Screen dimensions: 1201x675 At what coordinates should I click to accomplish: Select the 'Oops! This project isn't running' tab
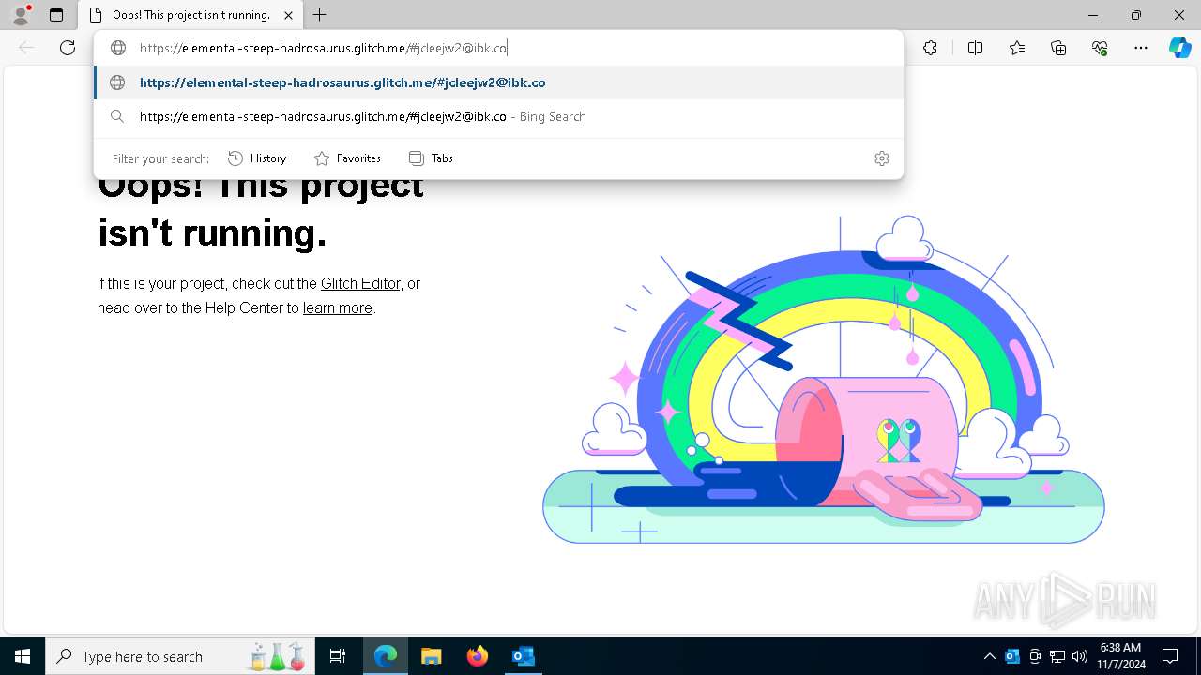[x=190, y=15]
